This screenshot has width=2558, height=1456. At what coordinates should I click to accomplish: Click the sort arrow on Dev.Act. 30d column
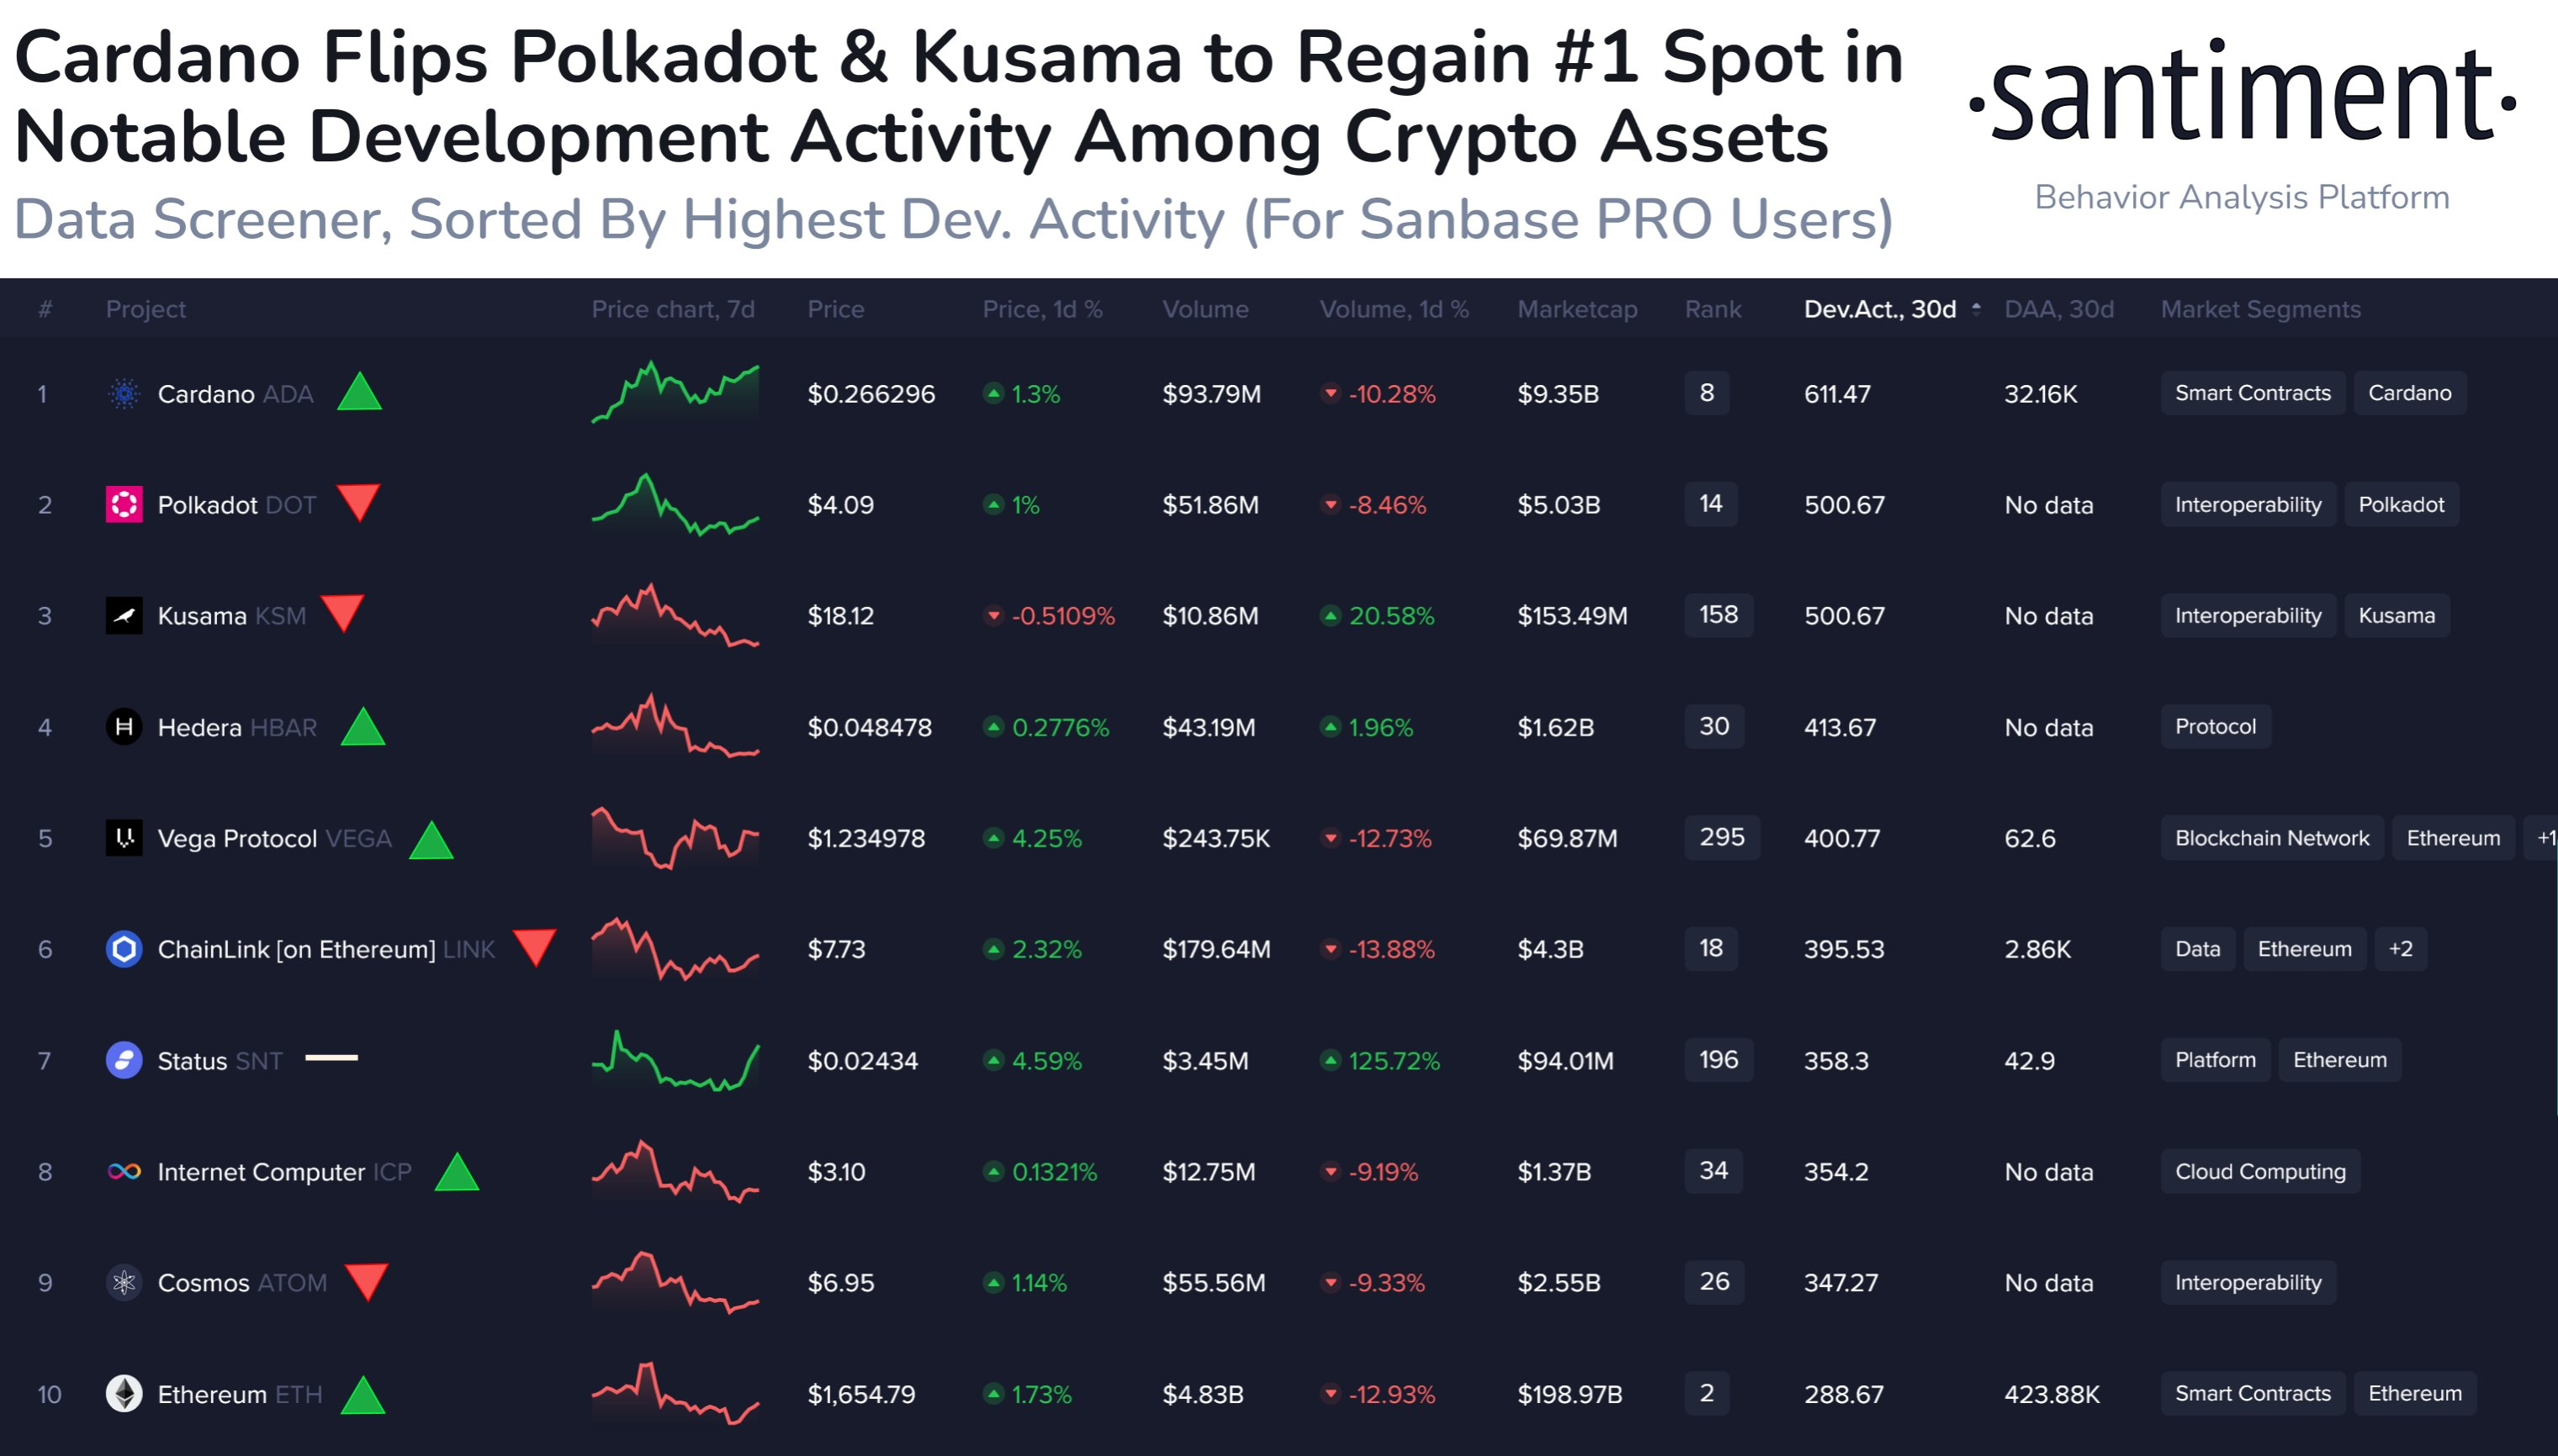[1976, 309]
